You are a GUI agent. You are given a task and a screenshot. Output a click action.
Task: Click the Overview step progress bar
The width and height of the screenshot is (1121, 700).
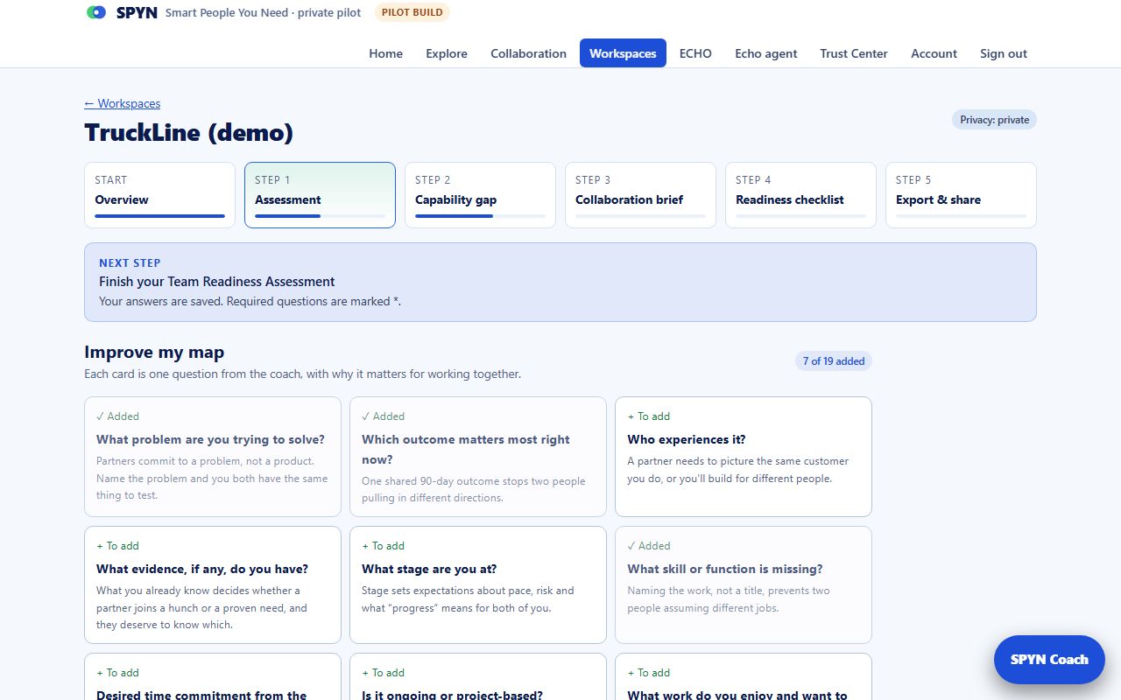pyautogui.click(x=159, y=216)
